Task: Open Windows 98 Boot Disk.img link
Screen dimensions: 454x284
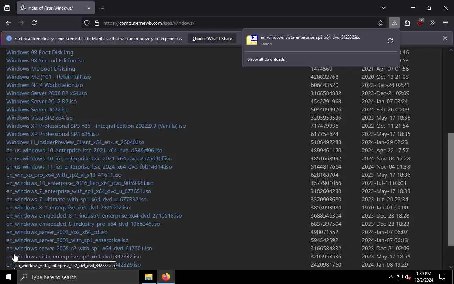Action: [x=40, y=52]
